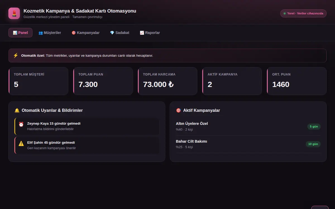
Task: Click the %25 · 5 kişi detail
Action: pyautogui.click(x=184, y=147)
